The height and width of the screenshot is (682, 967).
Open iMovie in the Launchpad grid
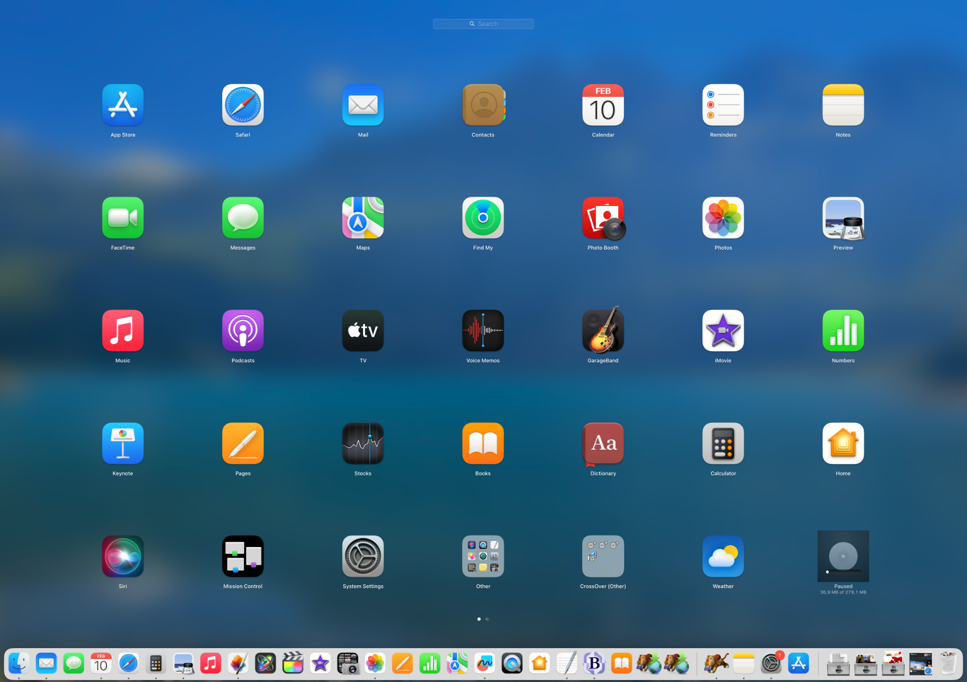(723, 330)
